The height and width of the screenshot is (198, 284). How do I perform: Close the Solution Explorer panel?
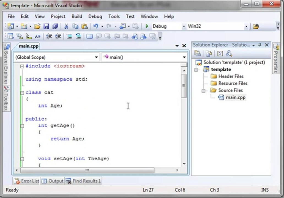point(267,45)
